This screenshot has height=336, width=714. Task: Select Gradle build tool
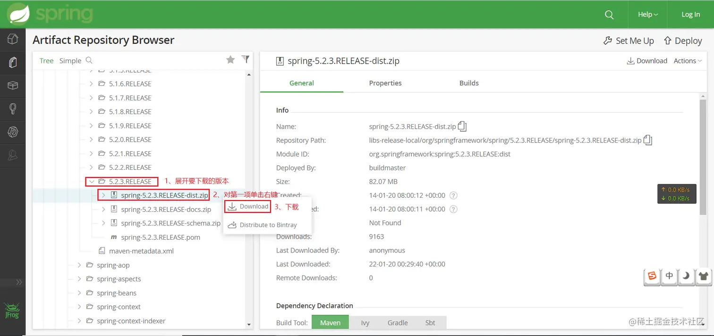click(x=398, y=323)
